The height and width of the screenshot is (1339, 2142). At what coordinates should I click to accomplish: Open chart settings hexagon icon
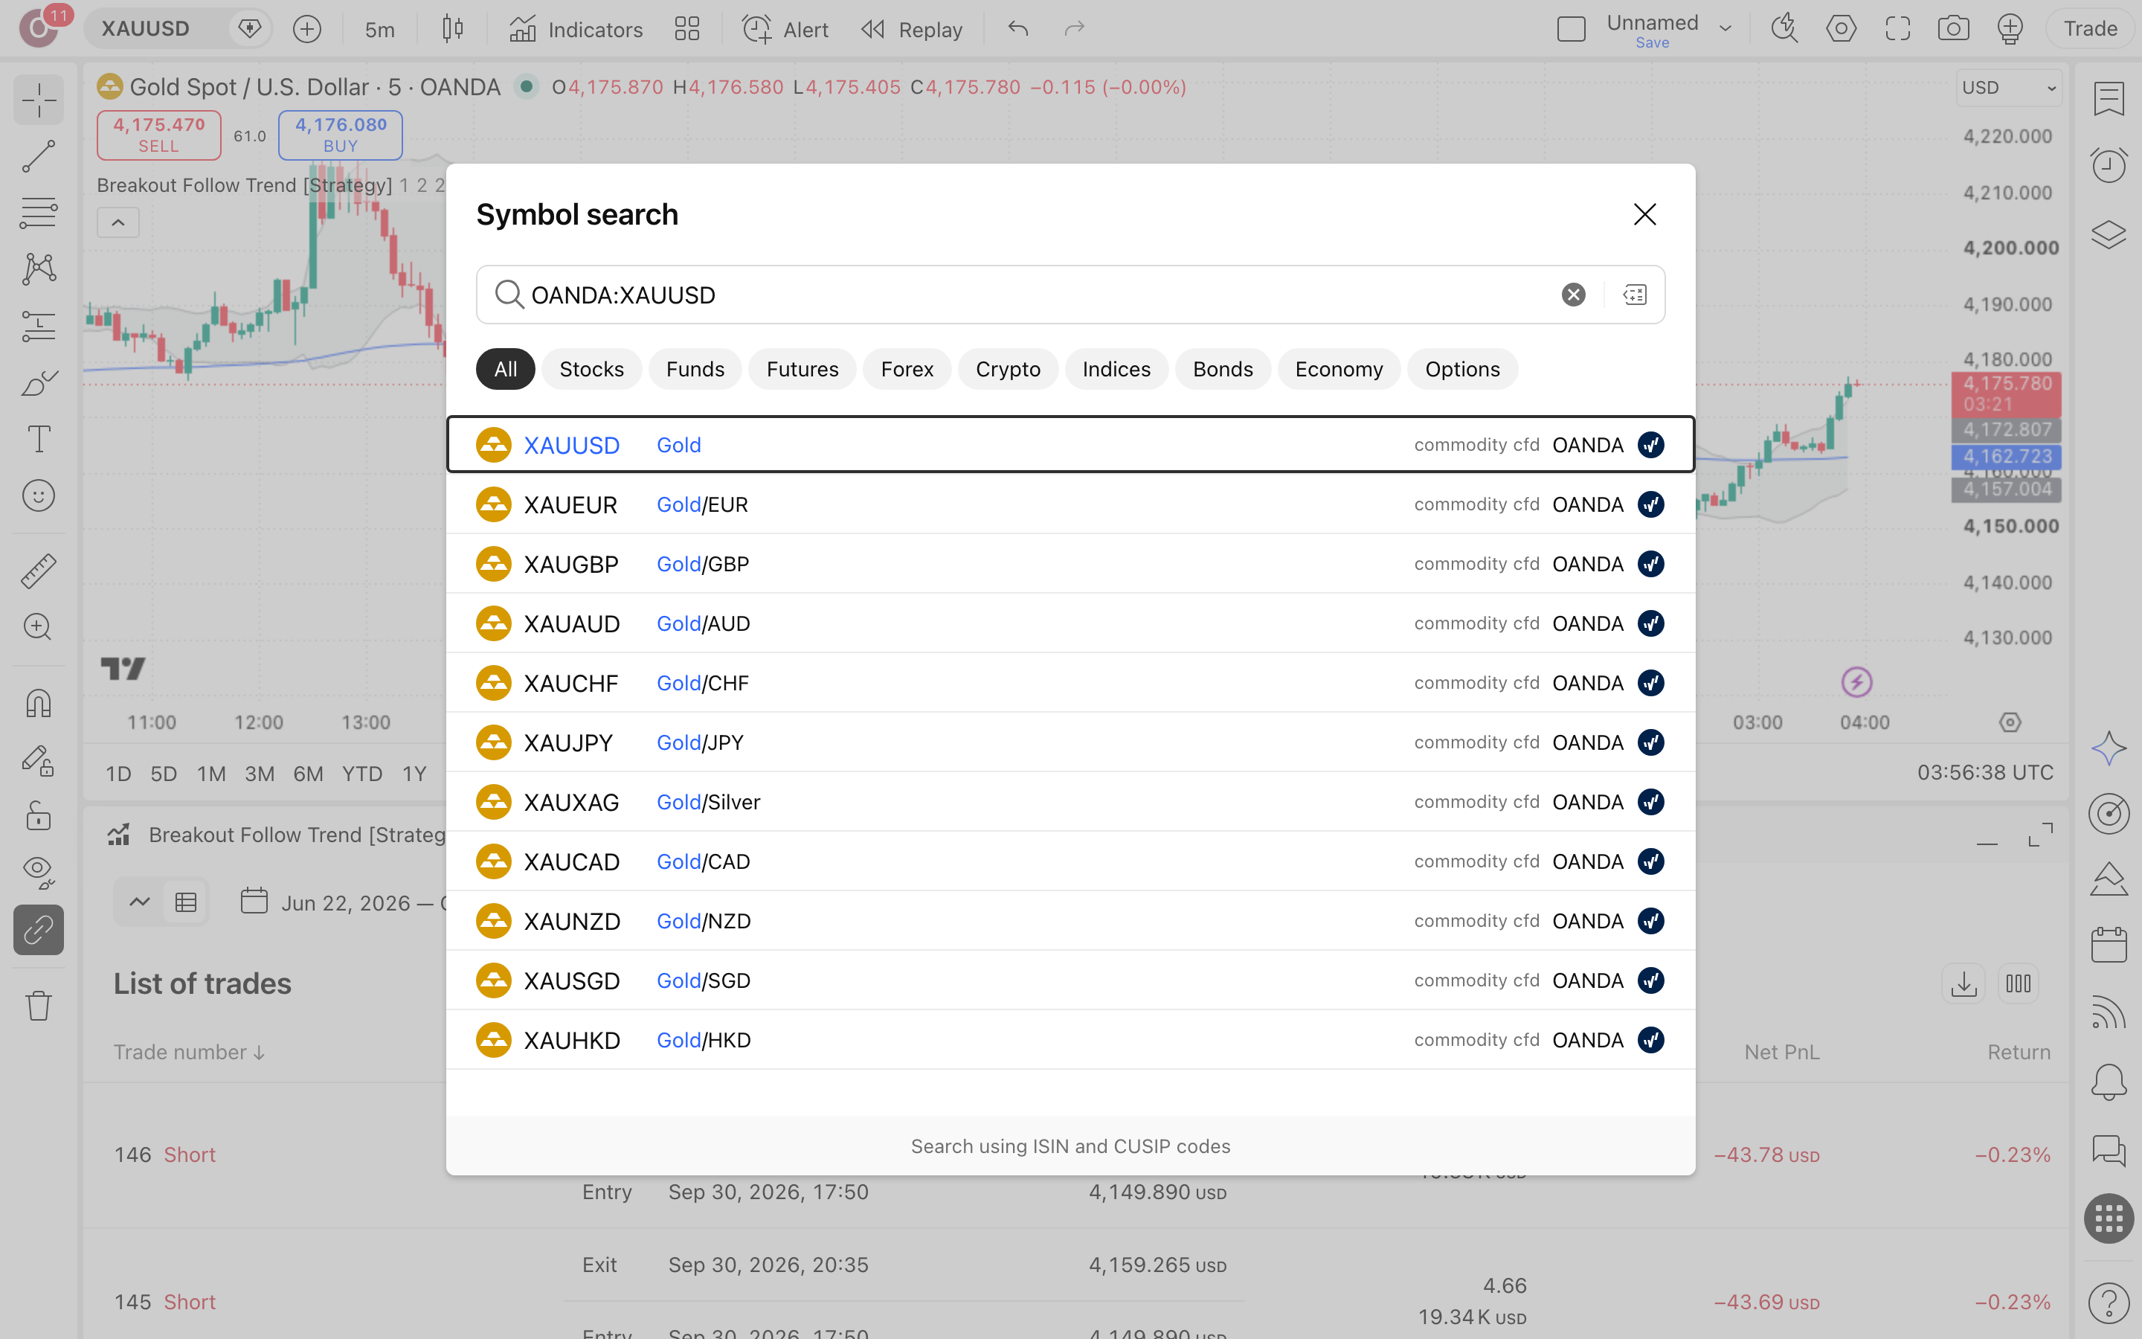click(1841, 28)
